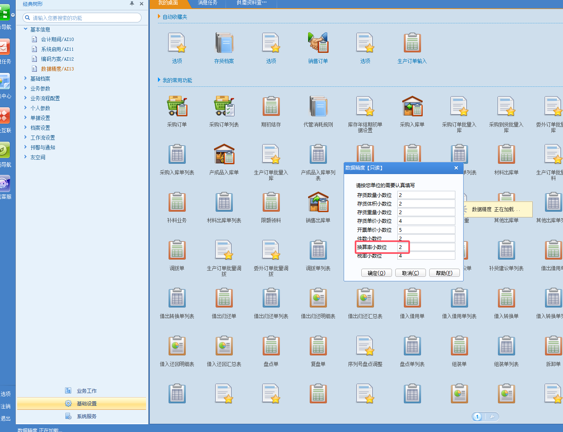
Task: Expand the 预警与通知 tree node
Action: (x=25, y=147)
